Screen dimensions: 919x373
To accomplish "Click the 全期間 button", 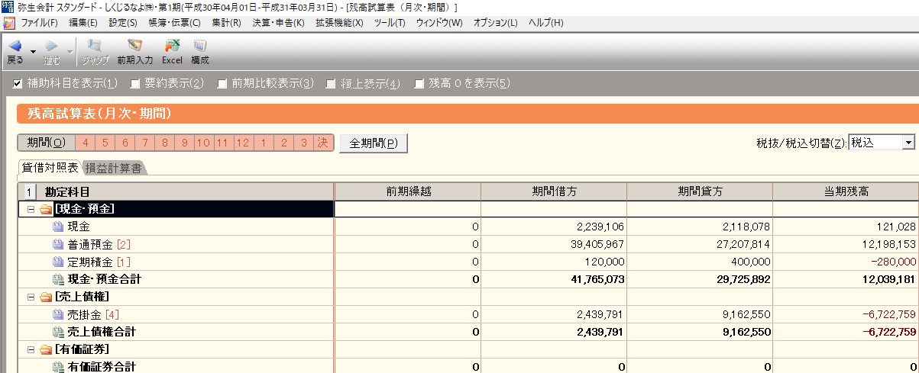I will pos(373,143).
